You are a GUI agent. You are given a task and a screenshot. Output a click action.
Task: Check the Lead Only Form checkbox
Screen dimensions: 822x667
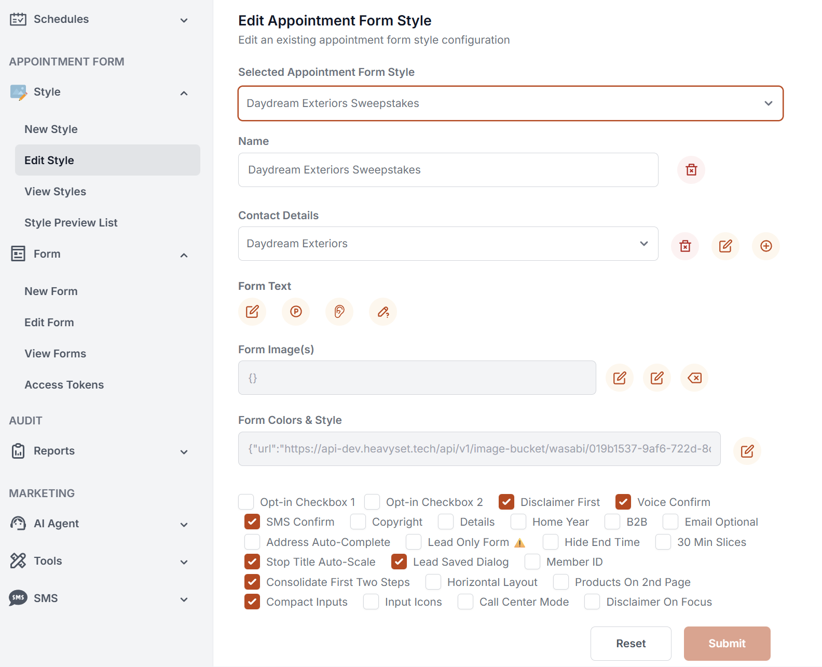click(414, 542)
